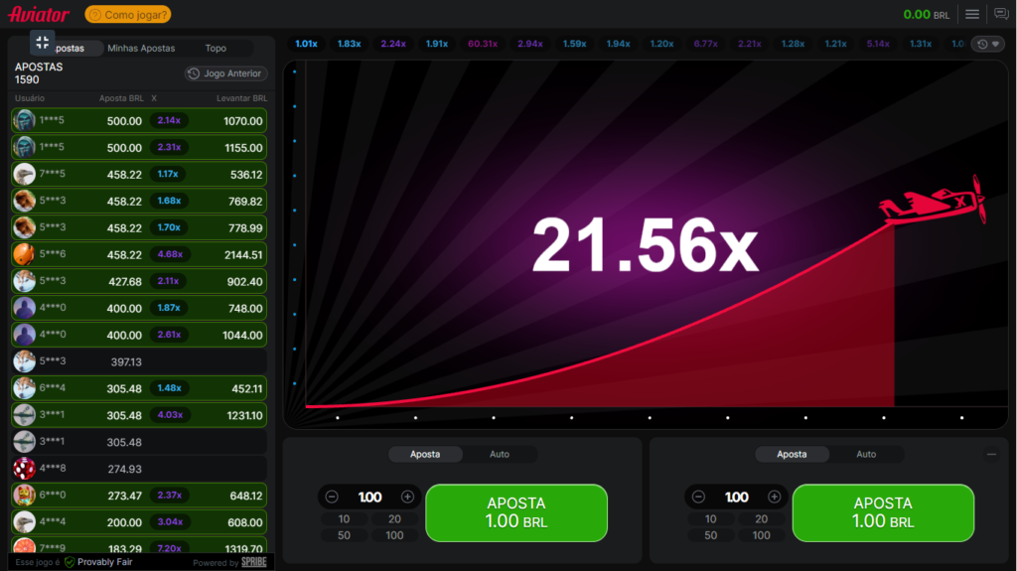Open the Como jogar? help button

pyautogui.click(x=128, y=14)
